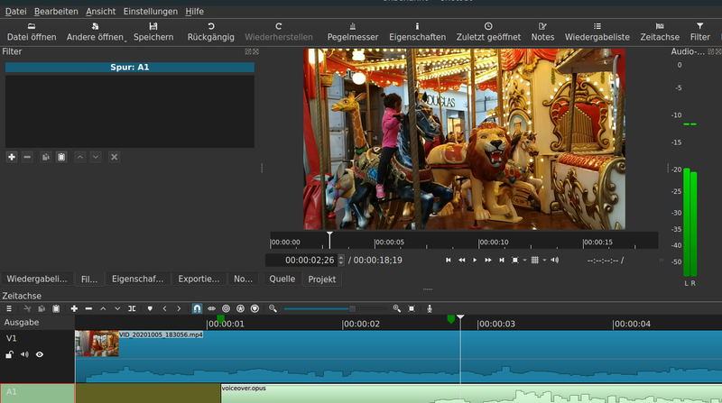Viewport: 722px width, 403px height.
Task: Toggle the player zoom fit button
Action: pos(515,260)
